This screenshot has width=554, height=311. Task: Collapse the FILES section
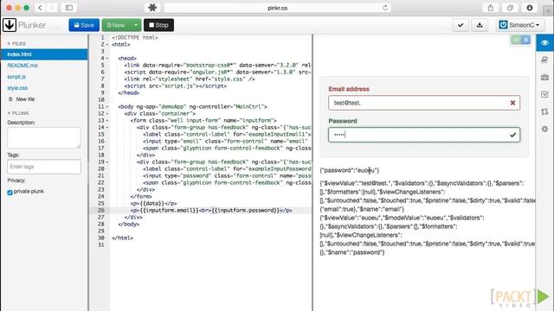16,44
